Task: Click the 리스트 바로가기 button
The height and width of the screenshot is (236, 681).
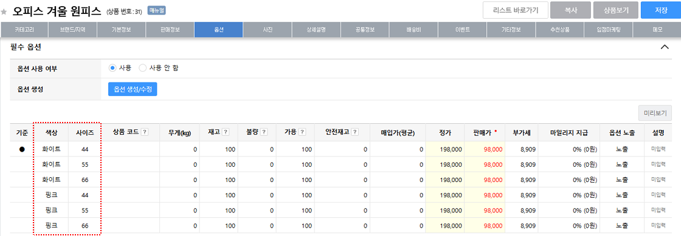Action: click(x=515, y=10)
